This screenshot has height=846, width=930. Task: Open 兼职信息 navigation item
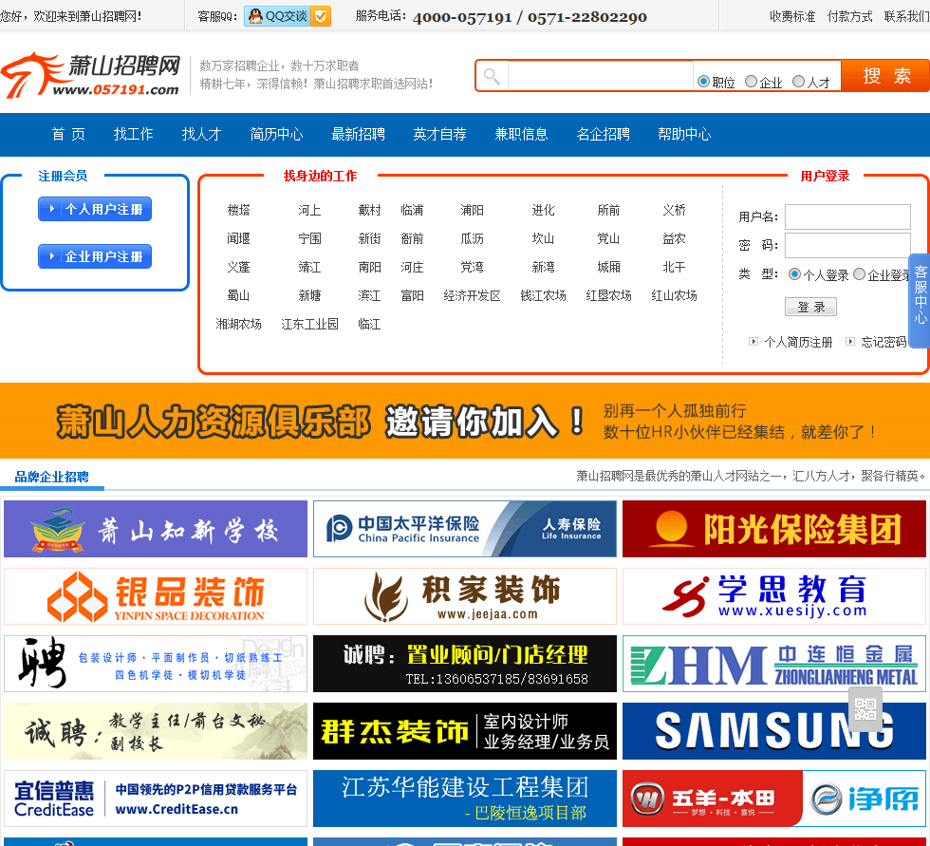click(x=521, y=134)
